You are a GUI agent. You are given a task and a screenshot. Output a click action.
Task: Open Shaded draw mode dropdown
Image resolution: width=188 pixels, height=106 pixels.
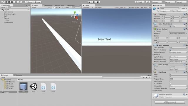pyautogui.click(x=39, y=7)
